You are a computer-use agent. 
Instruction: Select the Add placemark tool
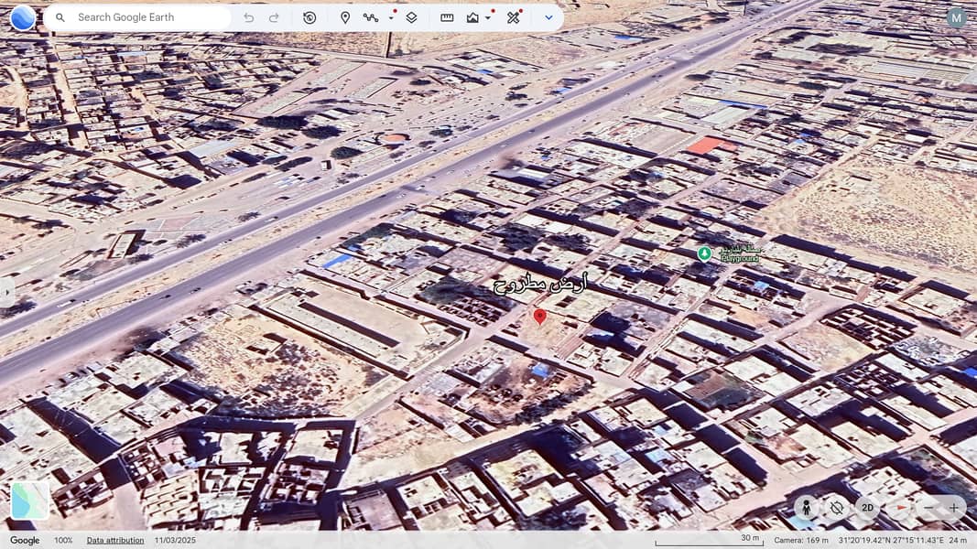[x=345, y=17]
